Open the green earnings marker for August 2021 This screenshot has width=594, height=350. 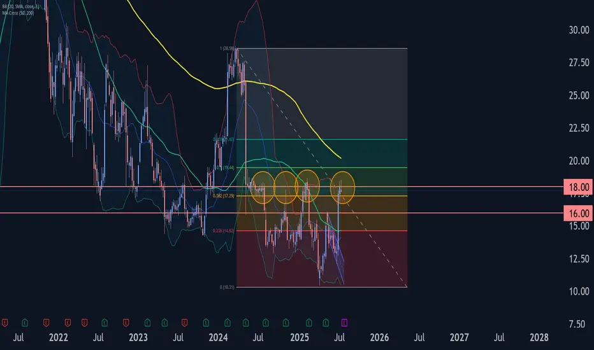point(25,323)
